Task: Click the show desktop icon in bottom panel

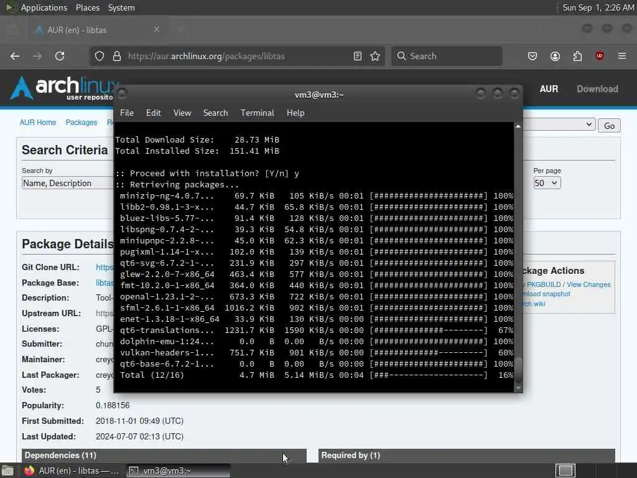Action: [x=7, y=471]
